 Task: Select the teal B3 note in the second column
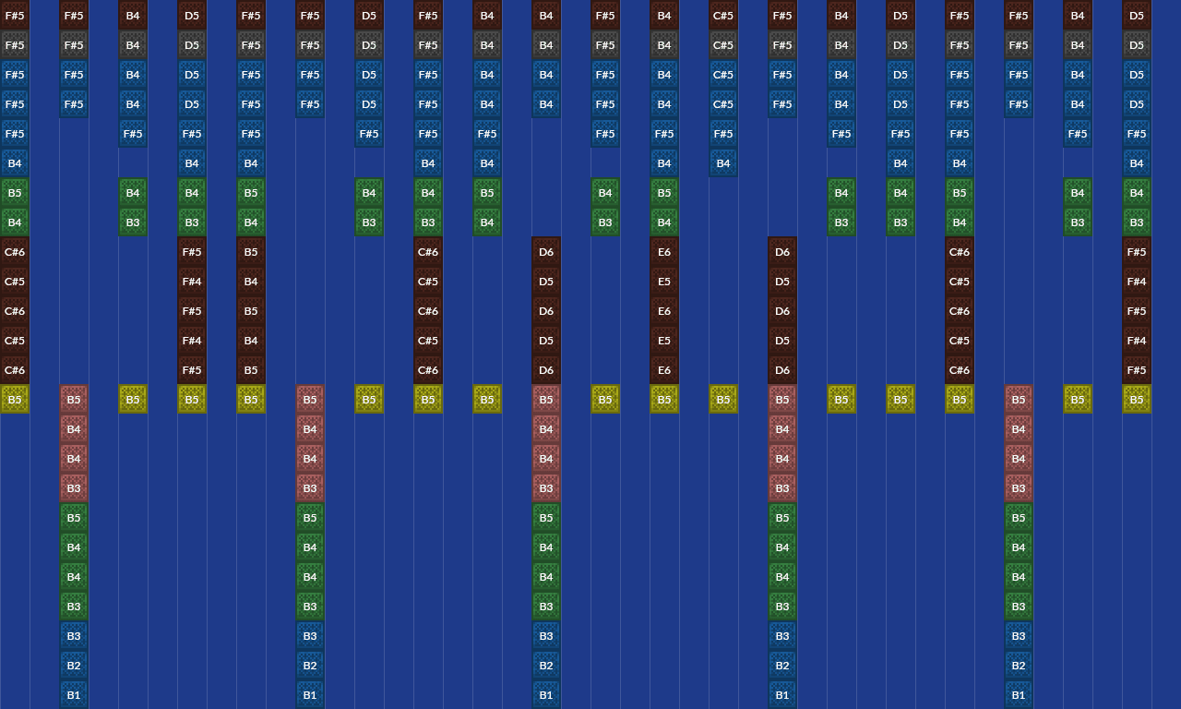(x=74, y=635)
